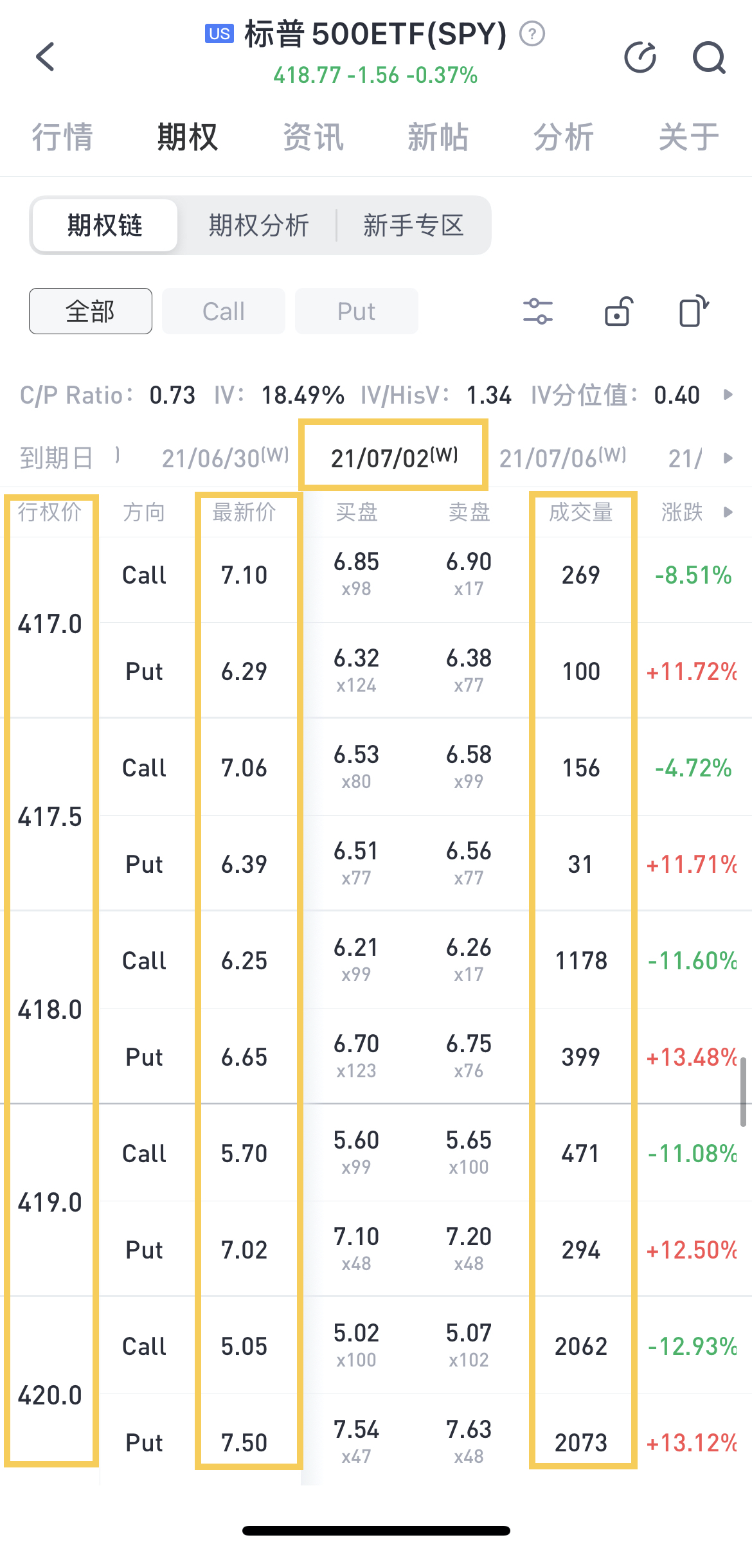752x1551 pixels.
Task: Expand more expiration dates arrow
Action: tap(728, 458)
